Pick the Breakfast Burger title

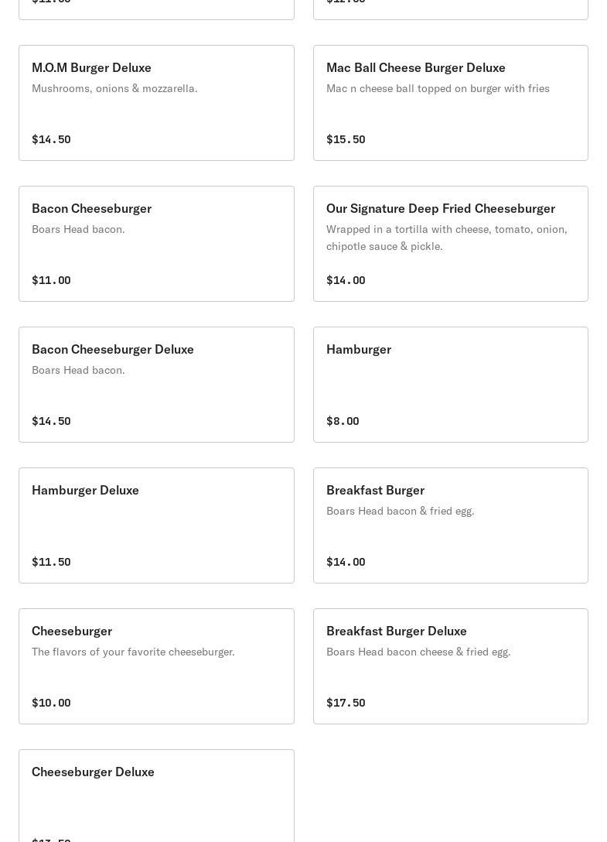coord(375,491)
